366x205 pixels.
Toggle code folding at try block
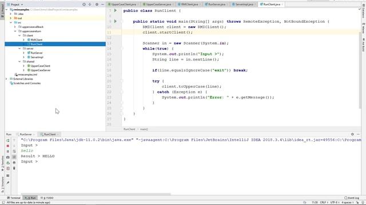click(x=122, y=81)
